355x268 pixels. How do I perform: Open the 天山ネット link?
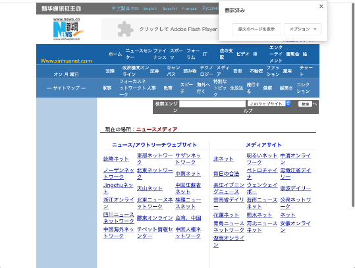click(150, 188)
